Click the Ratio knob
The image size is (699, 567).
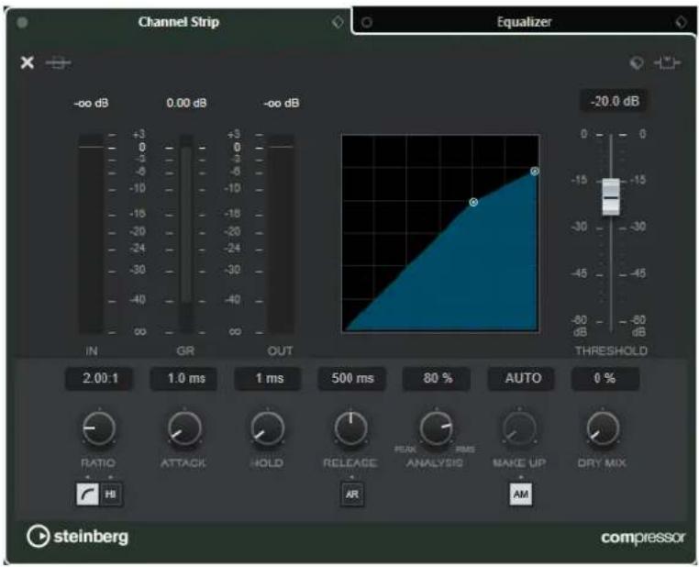point(99,428)
